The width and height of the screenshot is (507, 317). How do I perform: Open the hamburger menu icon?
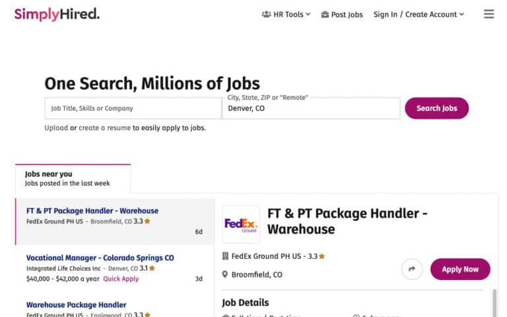[x=489, y=14]
